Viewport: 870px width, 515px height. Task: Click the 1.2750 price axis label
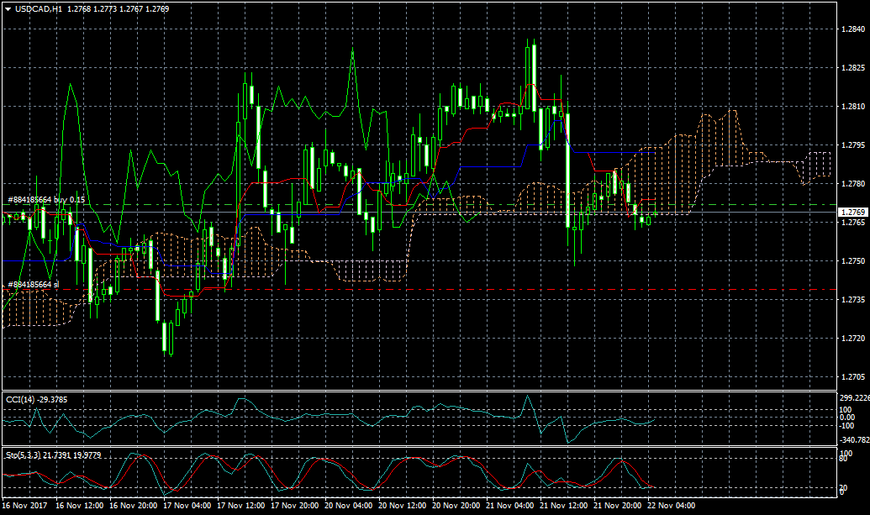[853, 261]
